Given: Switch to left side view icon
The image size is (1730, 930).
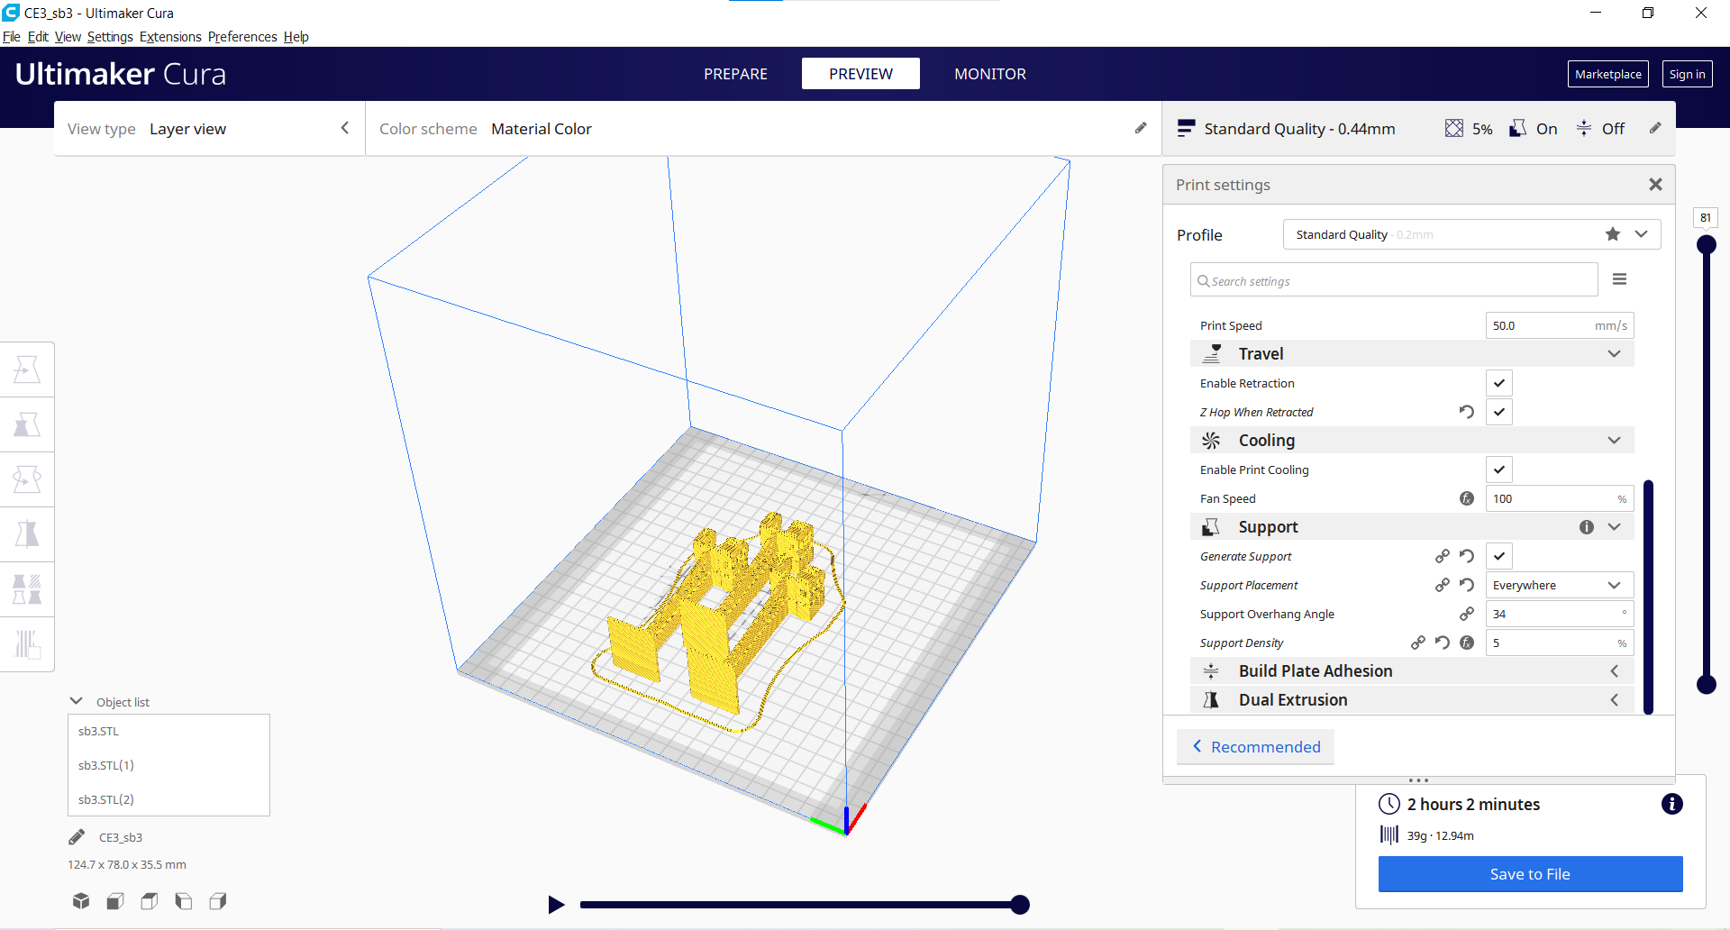Looking at the screenshot, I should [184, 901].
